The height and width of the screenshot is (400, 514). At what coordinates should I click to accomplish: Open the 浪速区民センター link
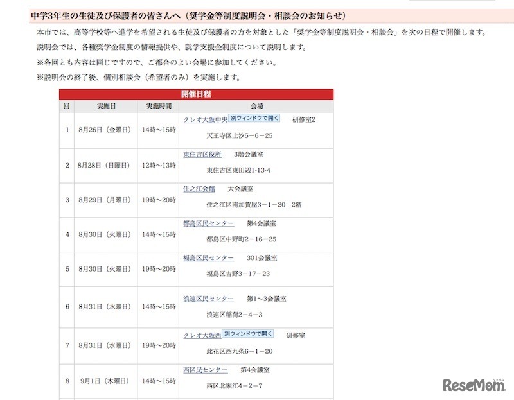click(207, 298)
